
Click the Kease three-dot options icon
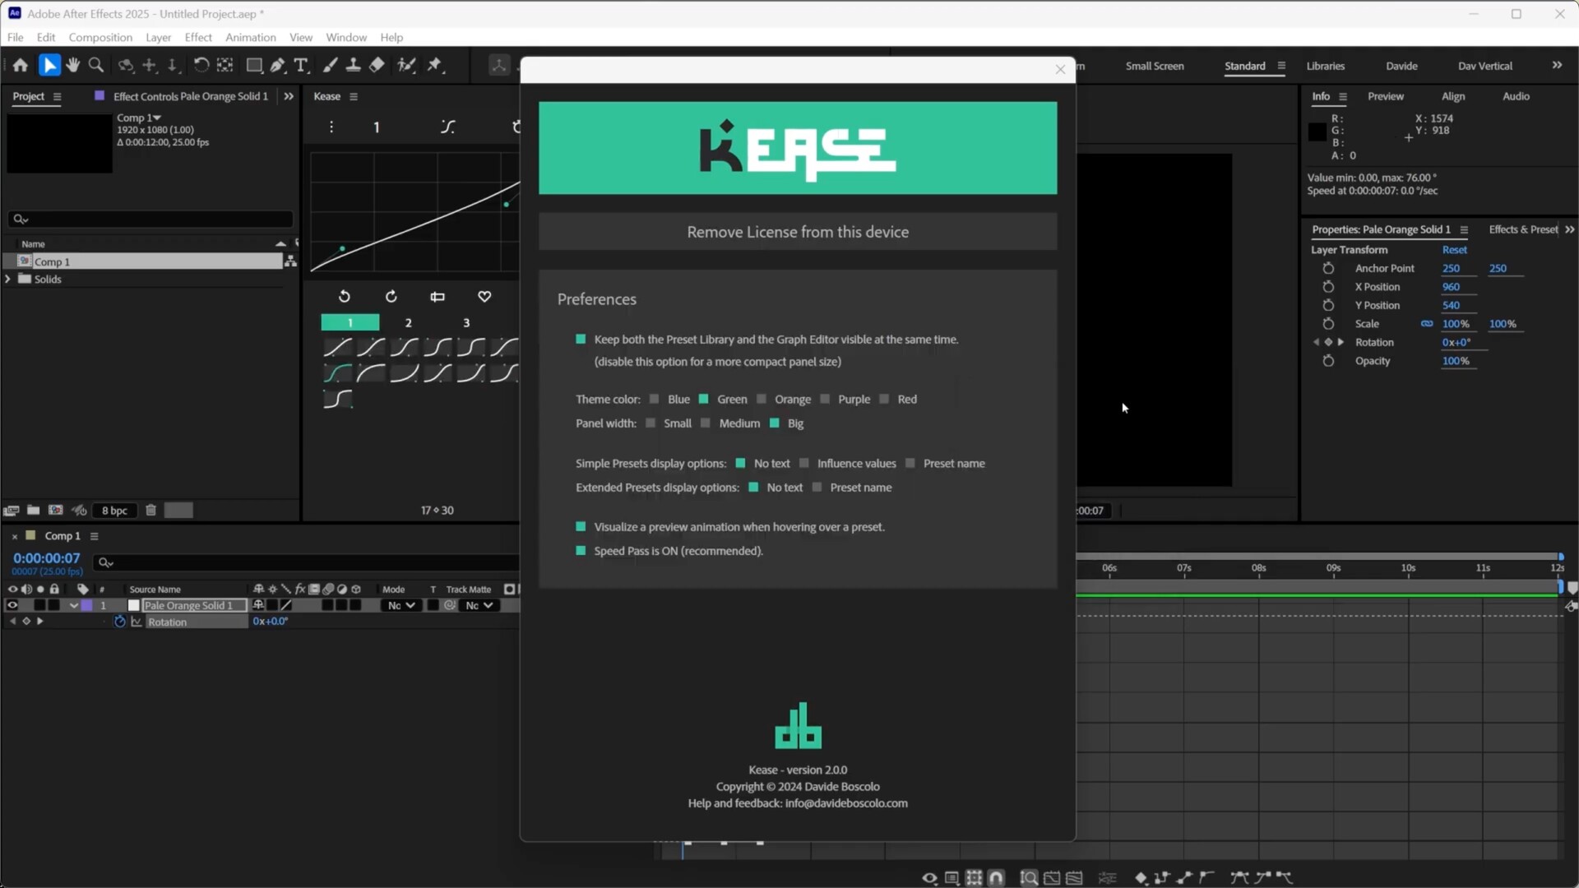click(331, 127)
